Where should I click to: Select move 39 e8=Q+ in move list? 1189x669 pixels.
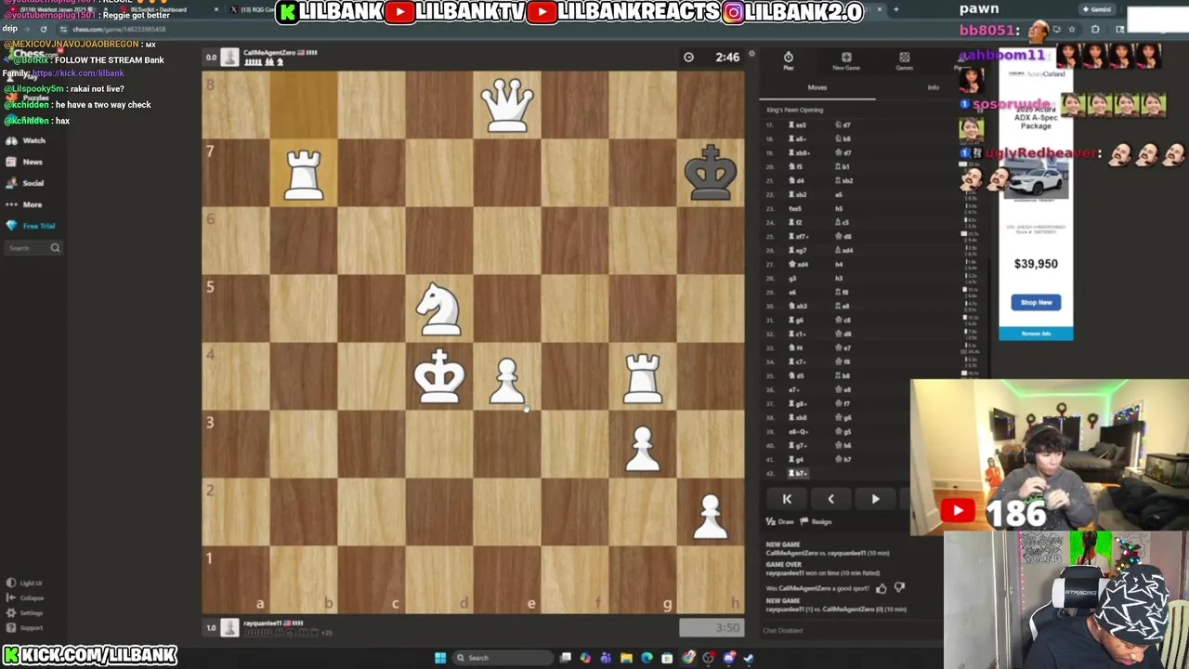pyautogui.click(x=799, y=432)
